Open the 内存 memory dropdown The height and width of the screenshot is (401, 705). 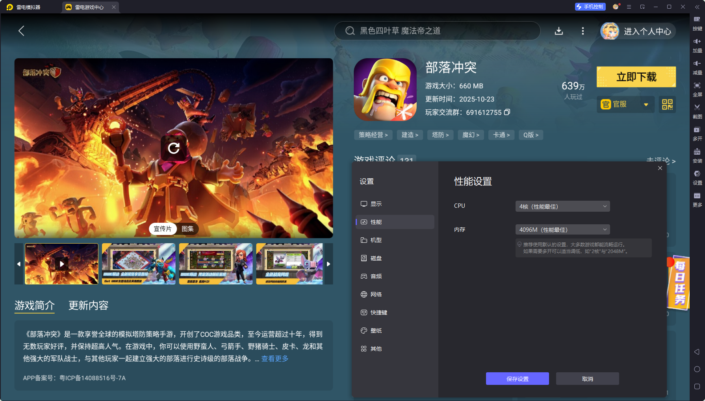[562, 229]
